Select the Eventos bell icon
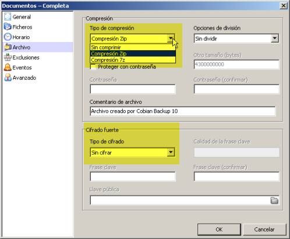 [x=8, y=68]
